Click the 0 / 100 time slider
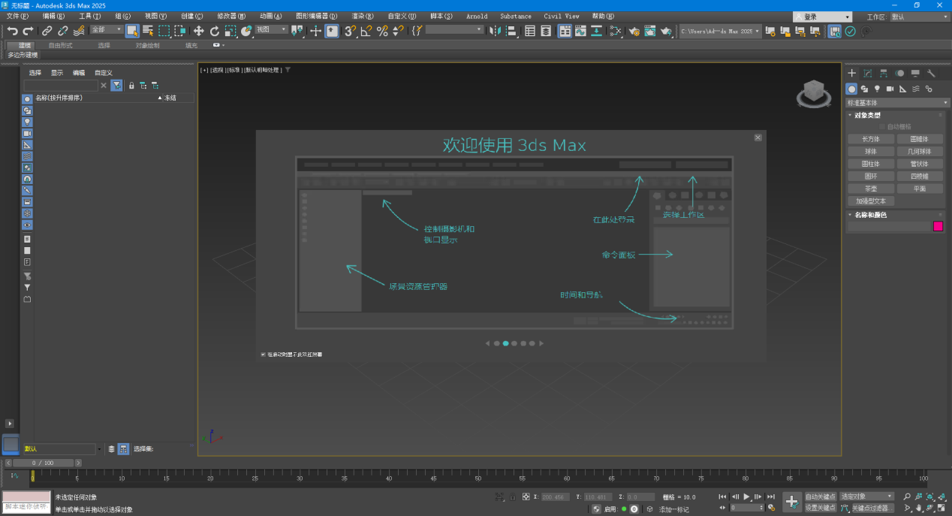This screenshot has height=516, width=952. [x=44, y=463]
